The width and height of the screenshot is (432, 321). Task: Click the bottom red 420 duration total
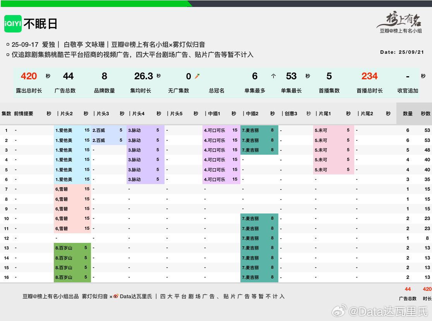[x=427, y=289]
